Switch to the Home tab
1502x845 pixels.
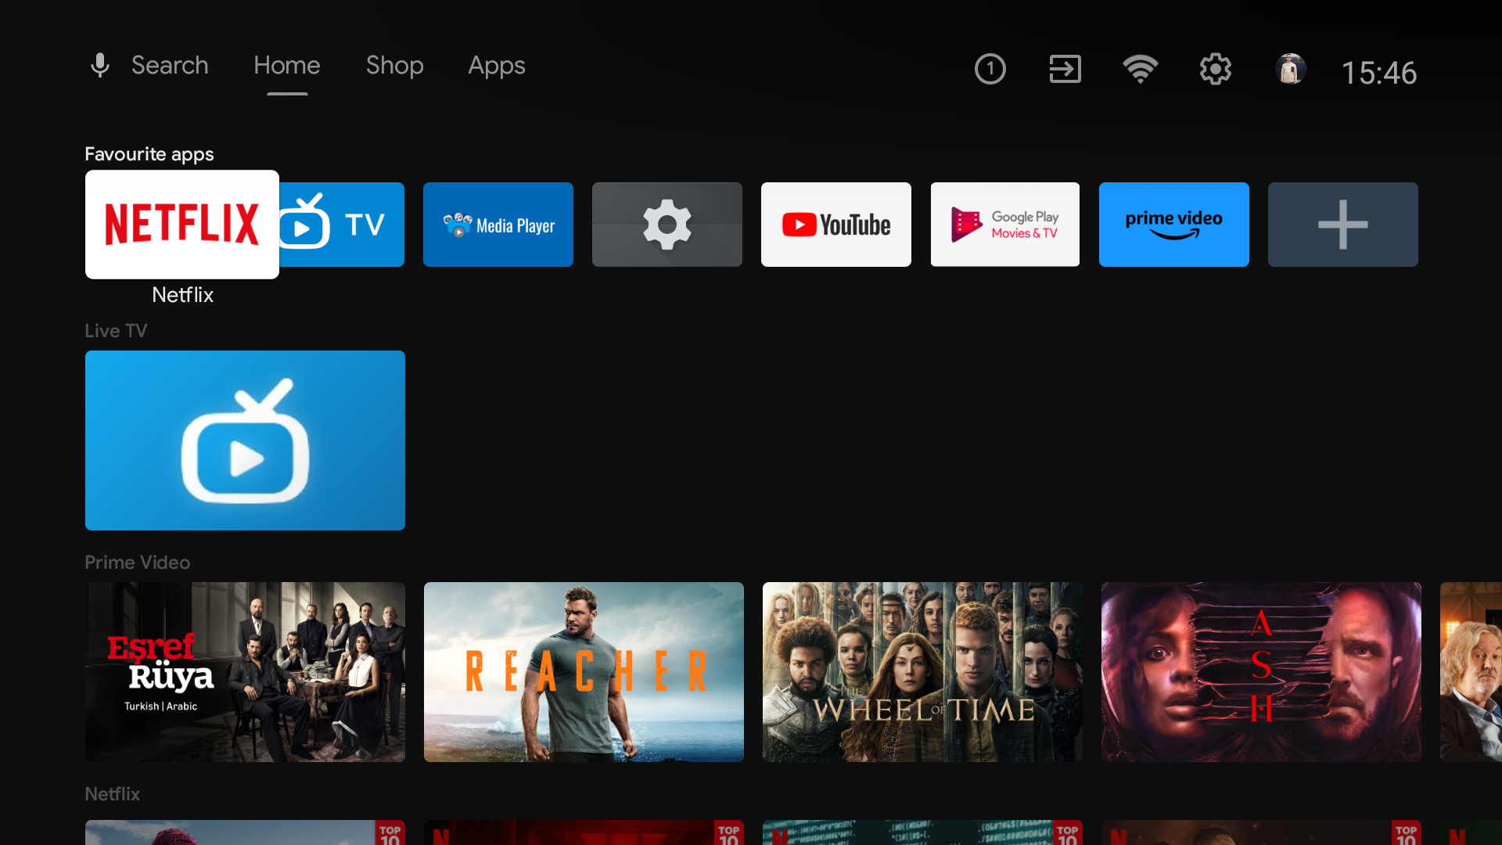(x=287, y=66)
